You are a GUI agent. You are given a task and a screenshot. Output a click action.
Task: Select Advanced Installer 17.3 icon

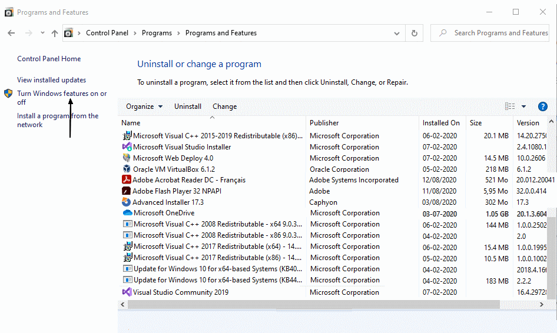(126, 202)
